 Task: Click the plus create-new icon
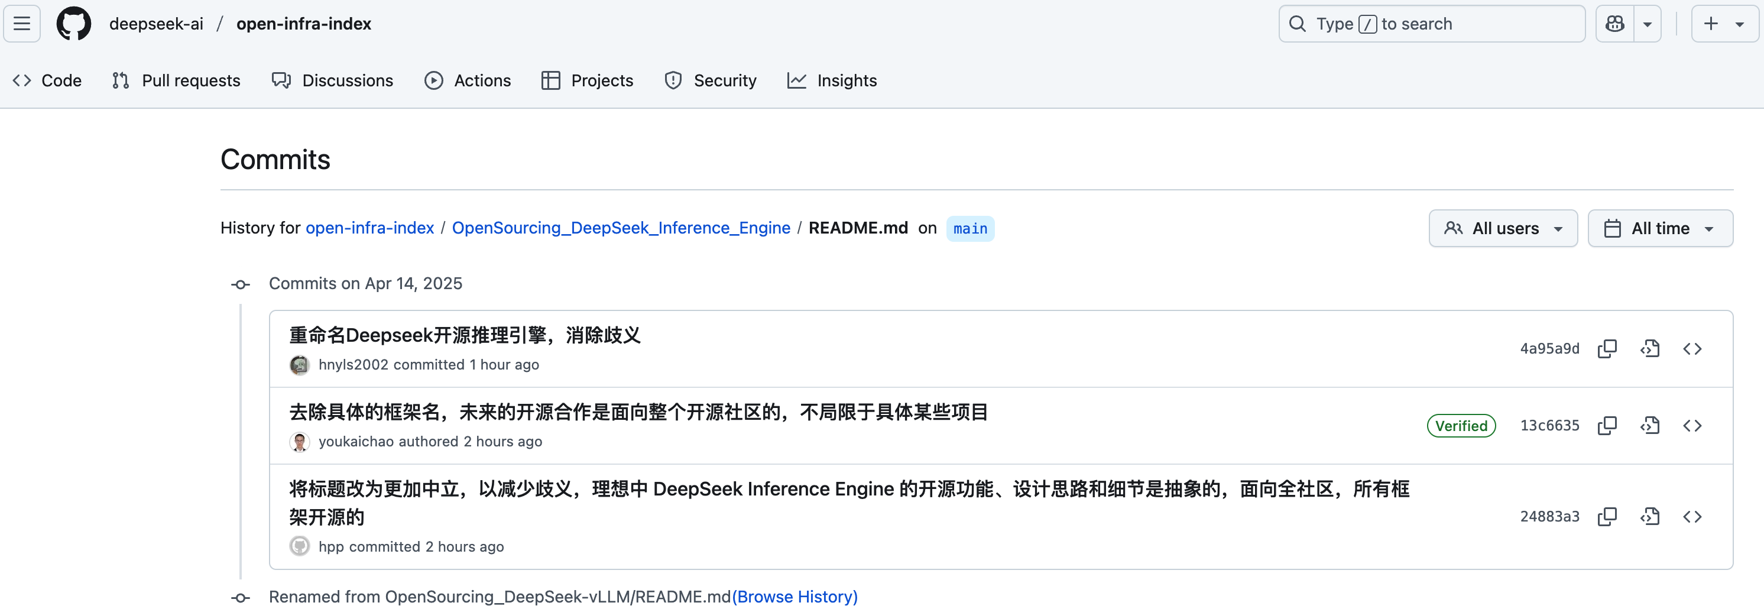(1711, 24)
